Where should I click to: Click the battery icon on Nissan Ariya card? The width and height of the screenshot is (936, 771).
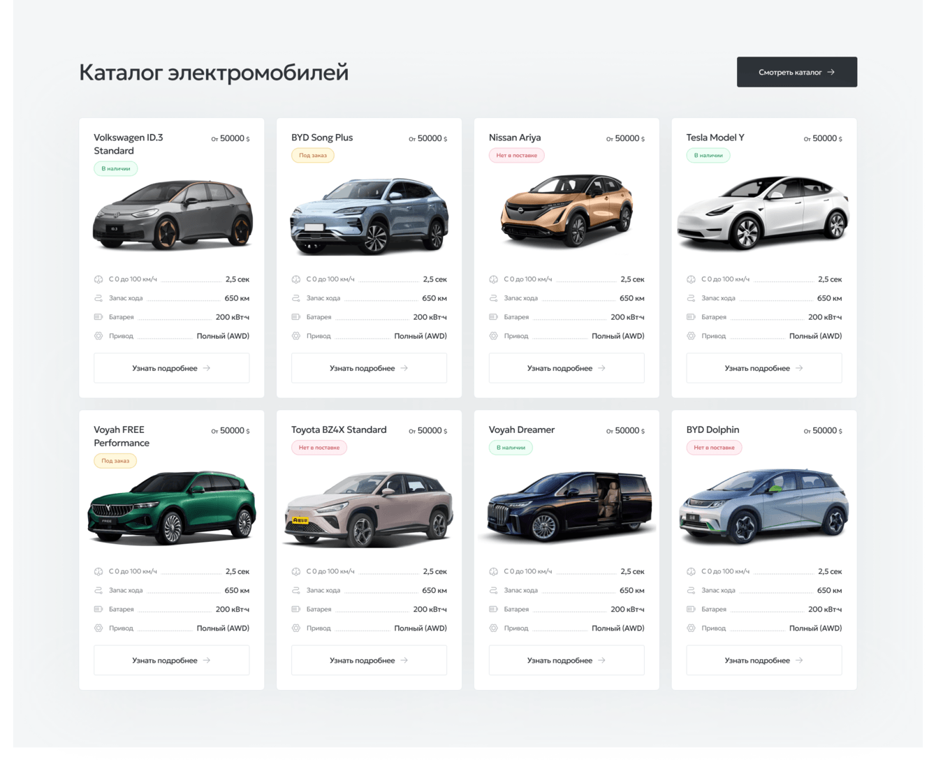pos(494,317)
